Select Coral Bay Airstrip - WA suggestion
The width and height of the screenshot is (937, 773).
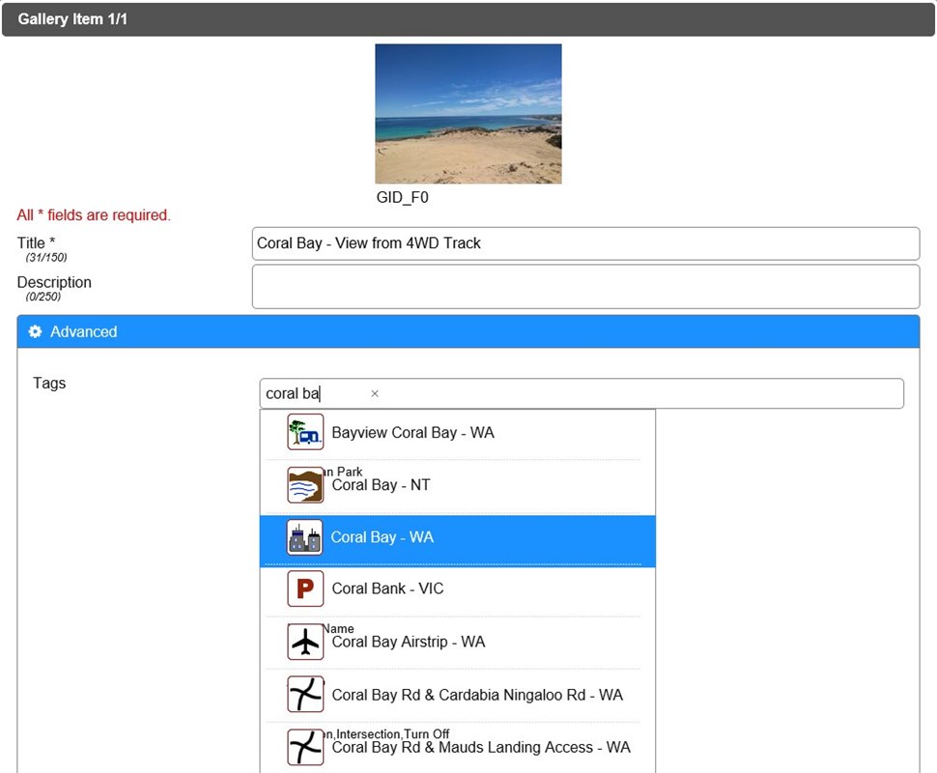[x=408, y=642]
